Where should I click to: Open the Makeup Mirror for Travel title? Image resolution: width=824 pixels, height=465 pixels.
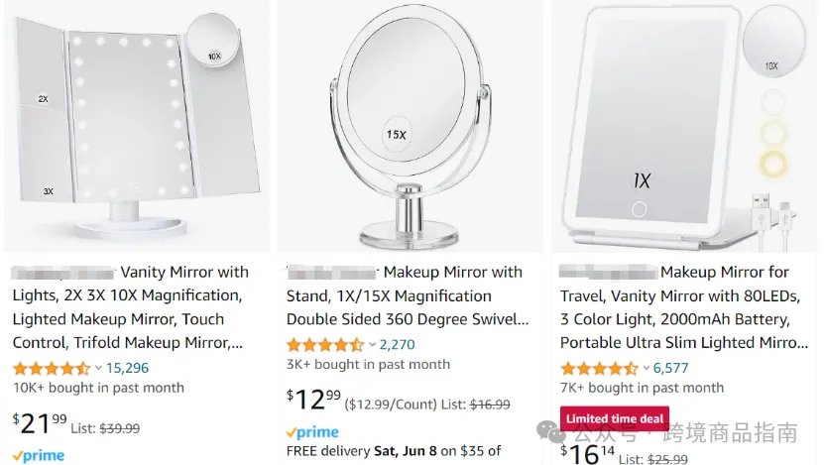(684, 307)
